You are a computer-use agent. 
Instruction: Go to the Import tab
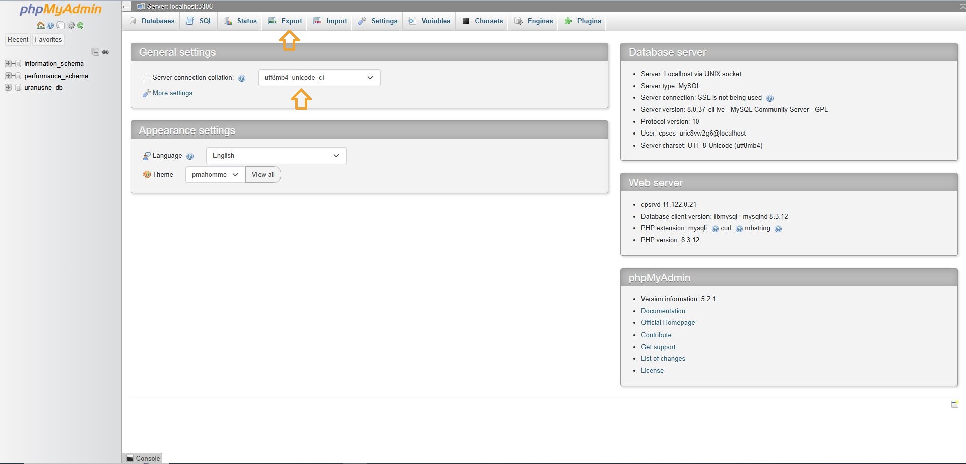tap(331, 21)
